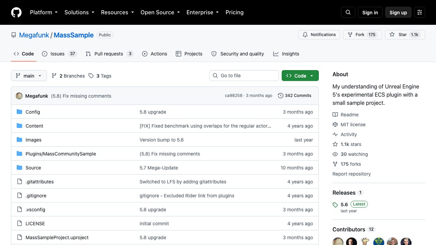Image resolution: width=436 pixels, height=245 pixels.
Task: Click the Notifications button
Action: pyautogui.click(x=319, y=35)
